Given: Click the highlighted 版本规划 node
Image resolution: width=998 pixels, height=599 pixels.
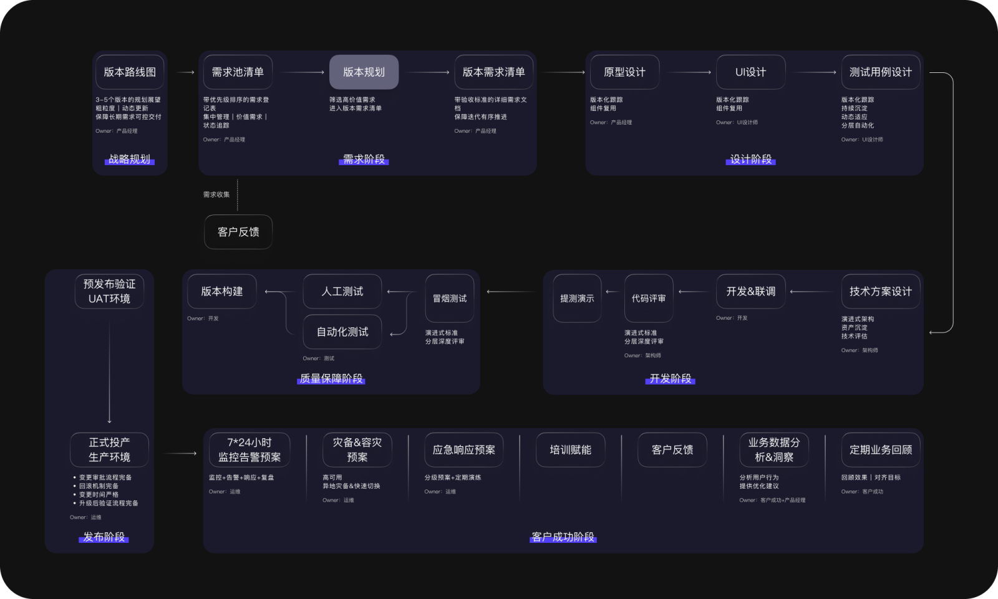Looking at the screenshot, I should tap(364, 72).
